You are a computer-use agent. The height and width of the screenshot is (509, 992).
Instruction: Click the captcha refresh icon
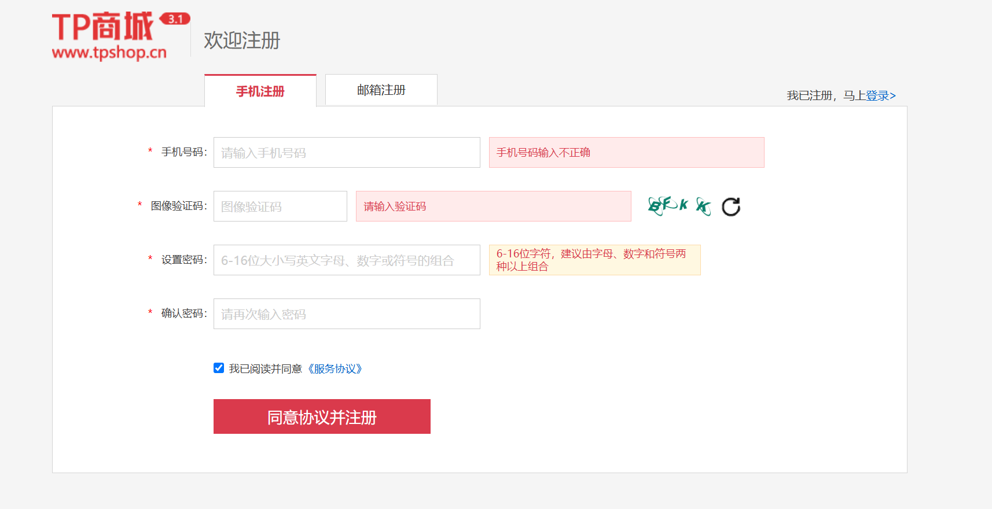tap(731, 206)
